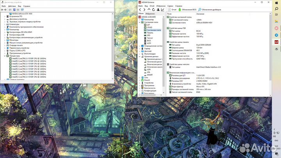The width and height of the screenshot is (281, 158).
Task: Expand Клавиатуры in Device Manager
Action: click(x=5, y=24)
